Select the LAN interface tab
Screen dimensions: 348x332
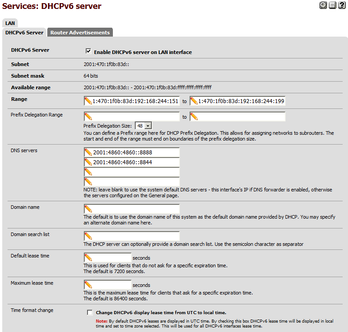[10, 23]
